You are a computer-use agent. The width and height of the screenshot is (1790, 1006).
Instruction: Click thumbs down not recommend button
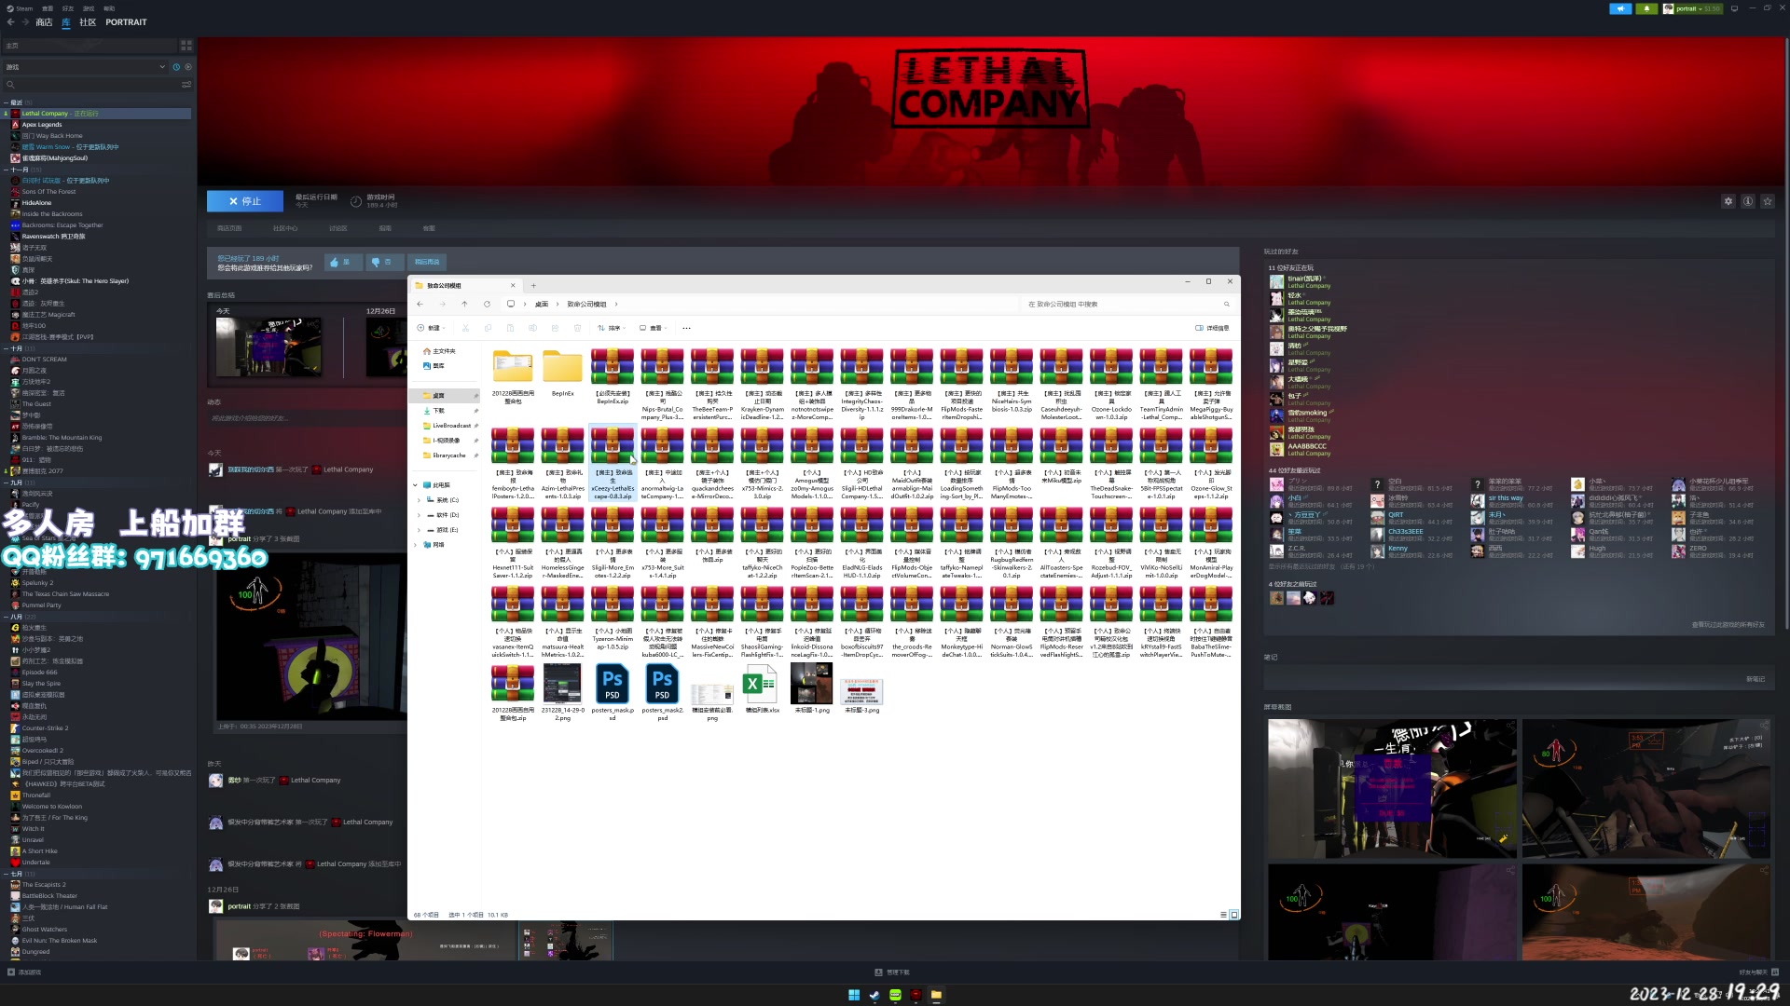[383, 263]
